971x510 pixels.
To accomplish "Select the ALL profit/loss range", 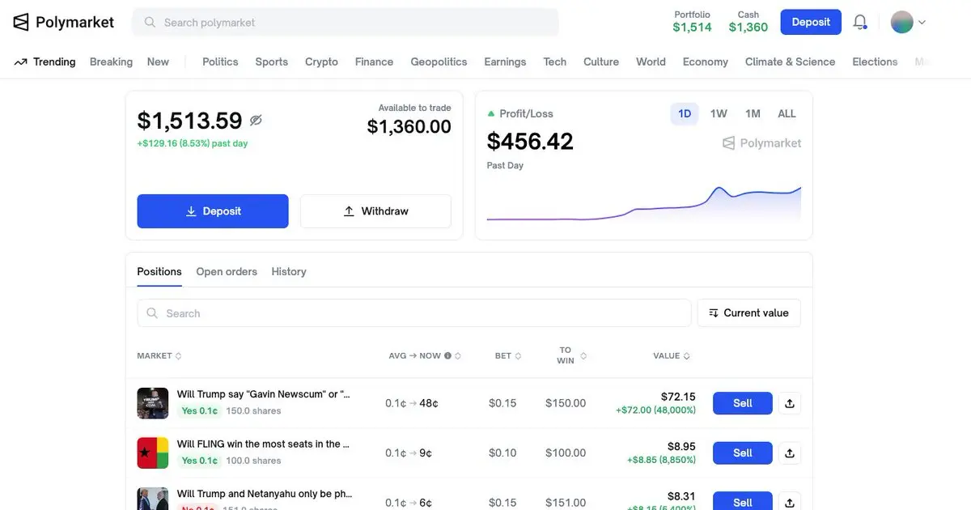I will click(x=787, y=113).
